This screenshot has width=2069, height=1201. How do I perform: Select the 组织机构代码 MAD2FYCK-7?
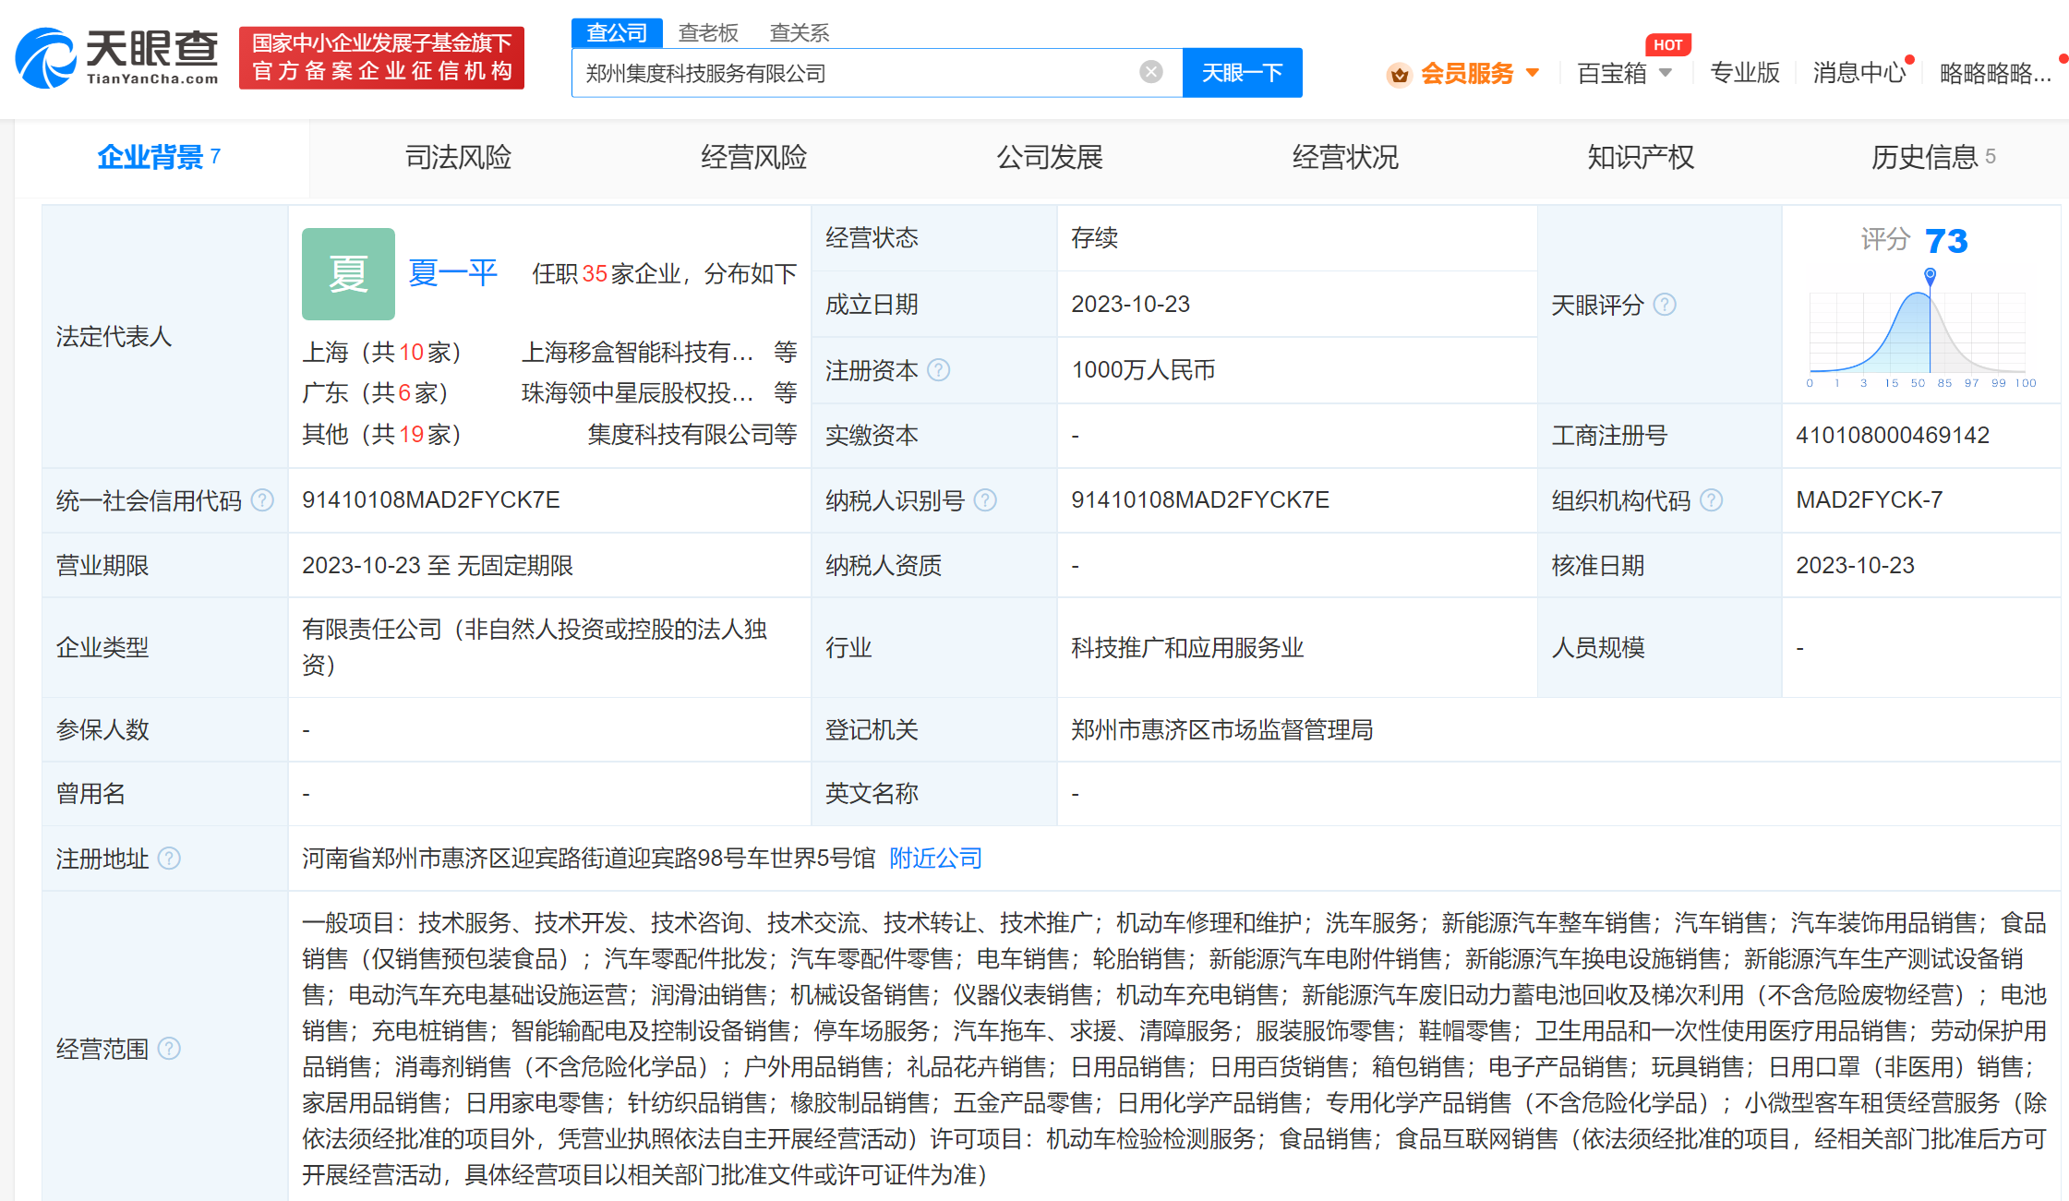pos(1869,500)
